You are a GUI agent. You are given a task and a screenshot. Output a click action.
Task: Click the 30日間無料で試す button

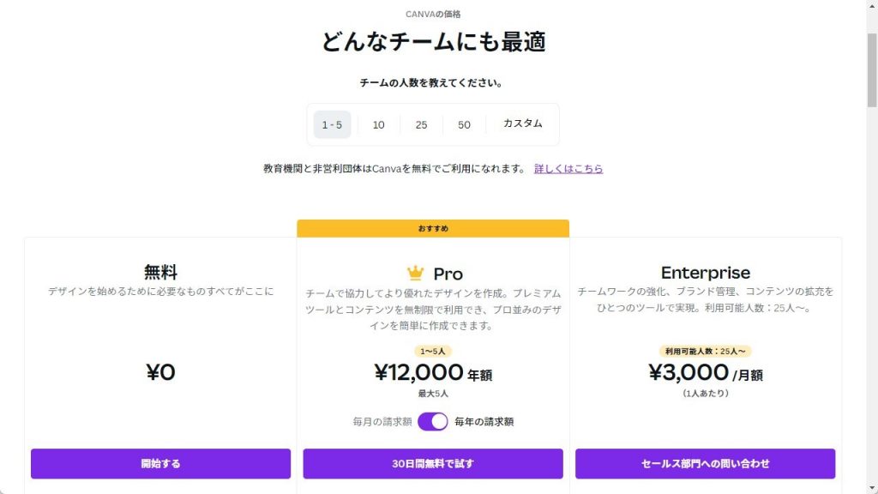433,463
